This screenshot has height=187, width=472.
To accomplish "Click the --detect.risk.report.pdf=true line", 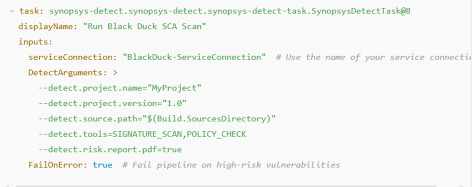I will pos(110,149).
